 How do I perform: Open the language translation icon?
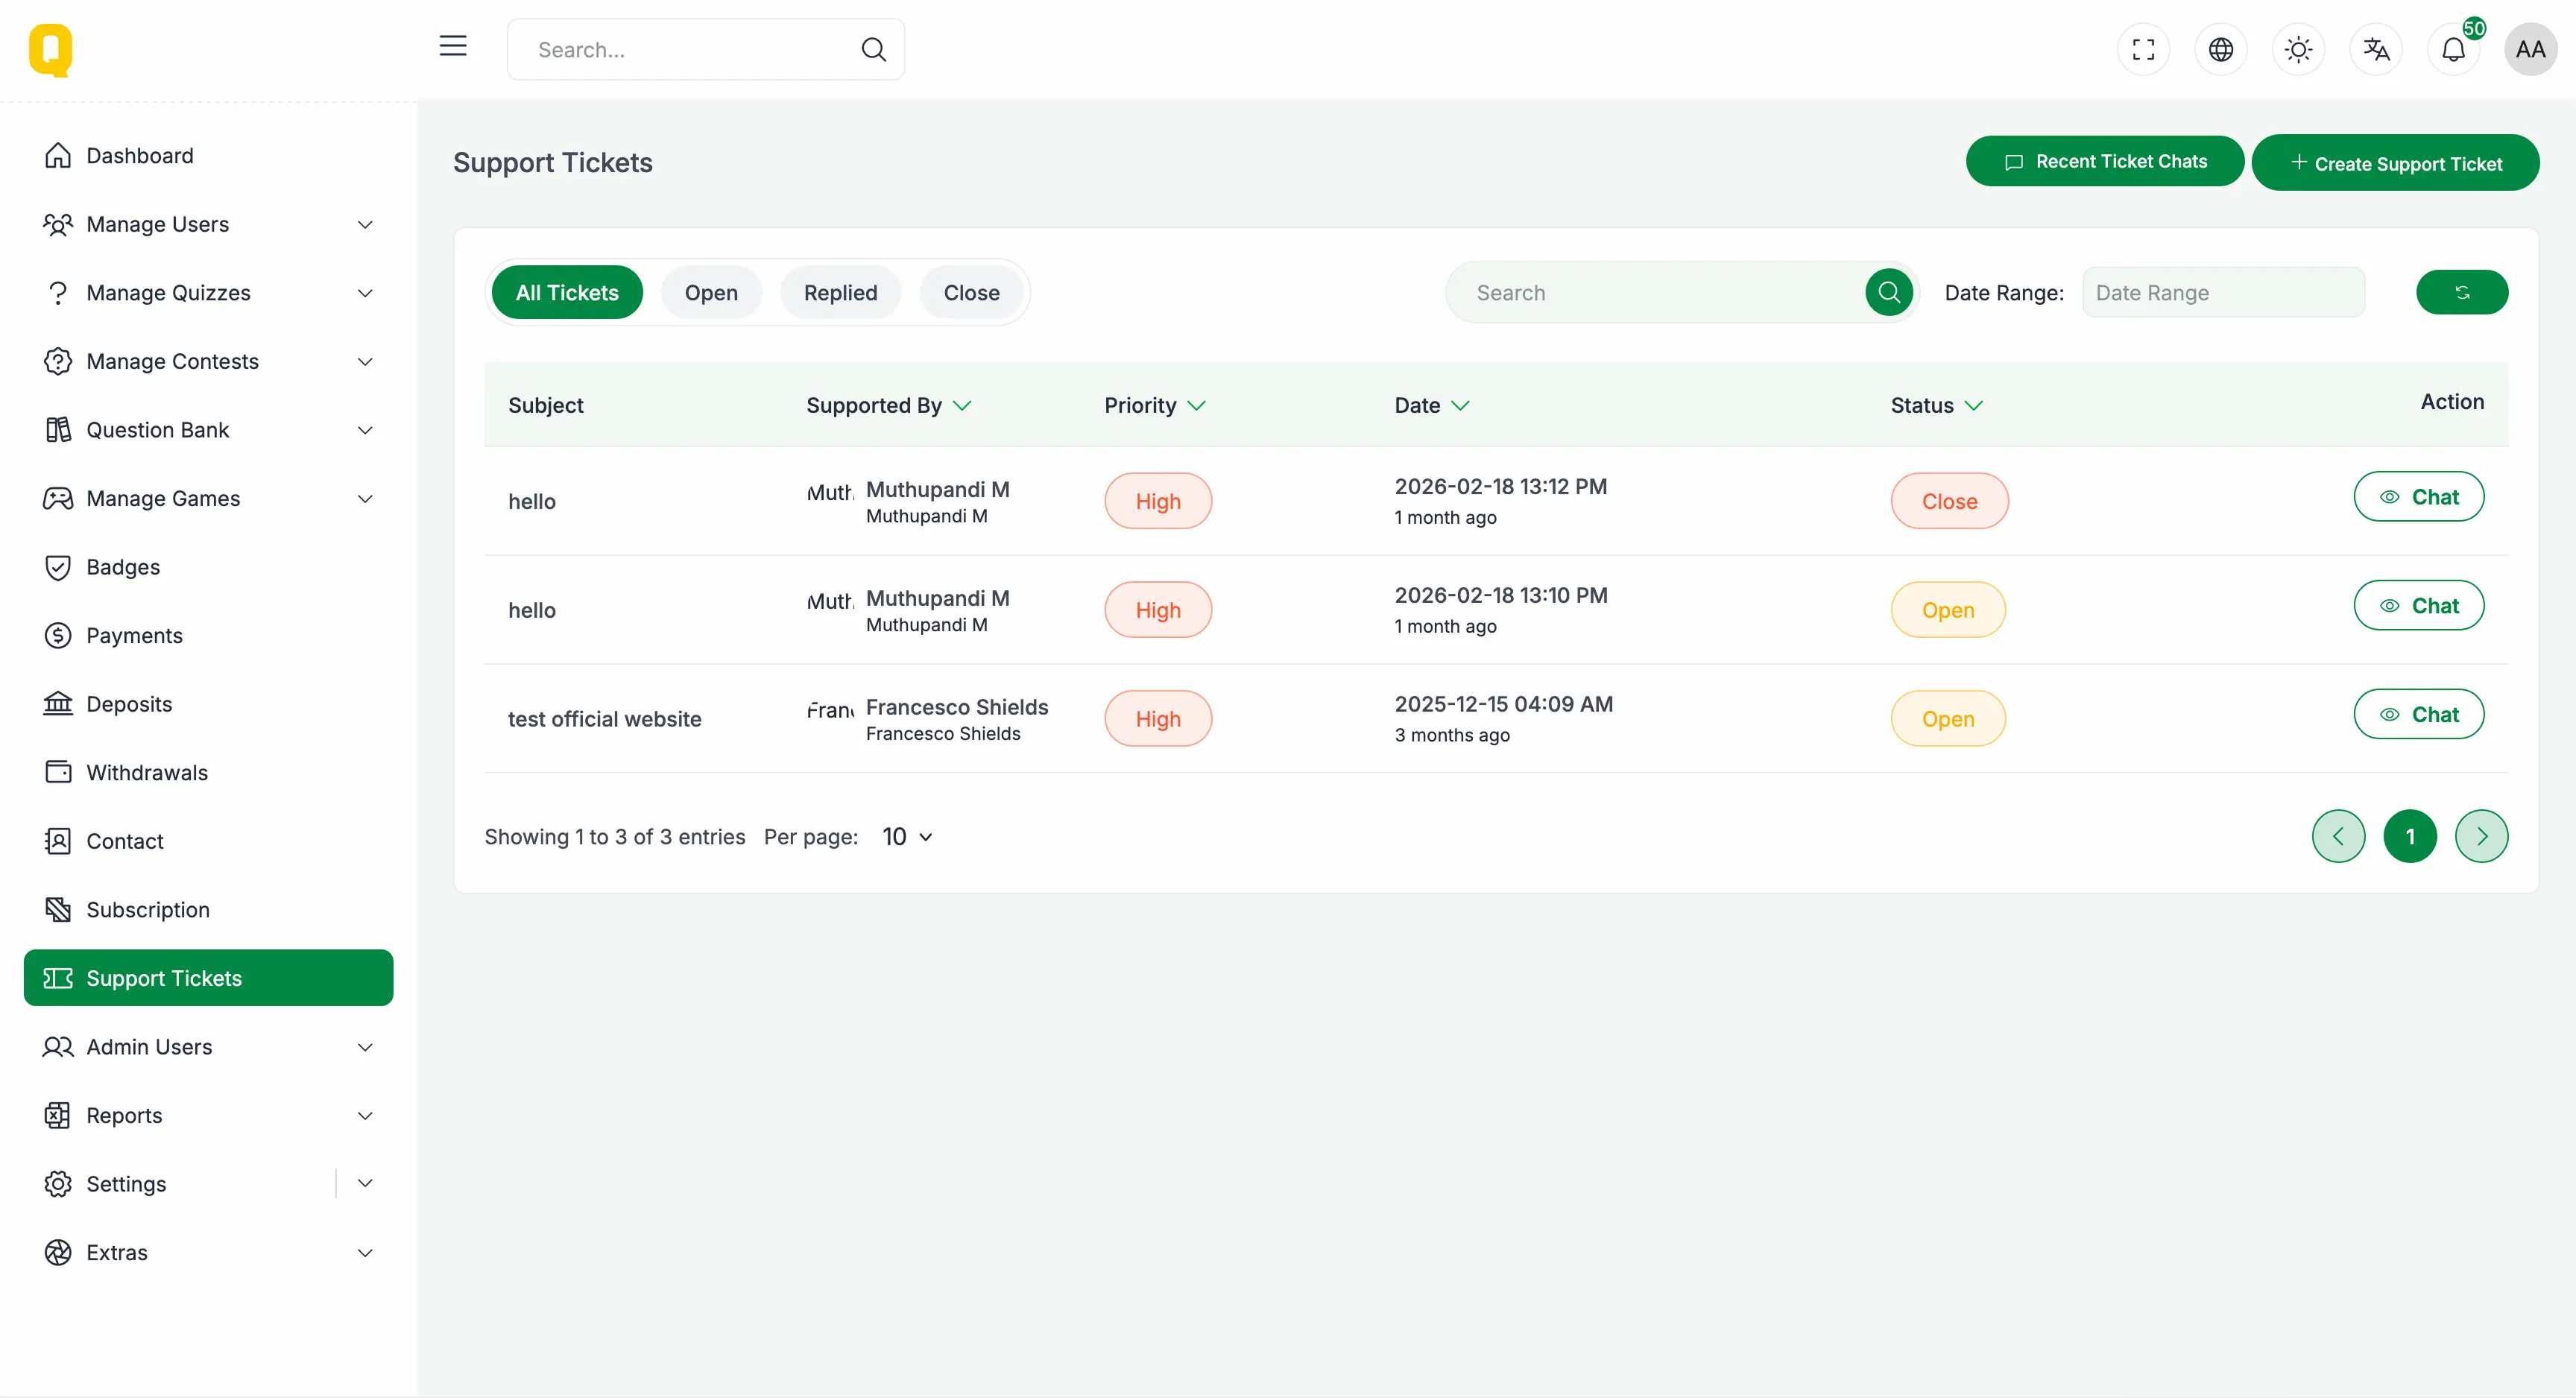(2376, 49)
